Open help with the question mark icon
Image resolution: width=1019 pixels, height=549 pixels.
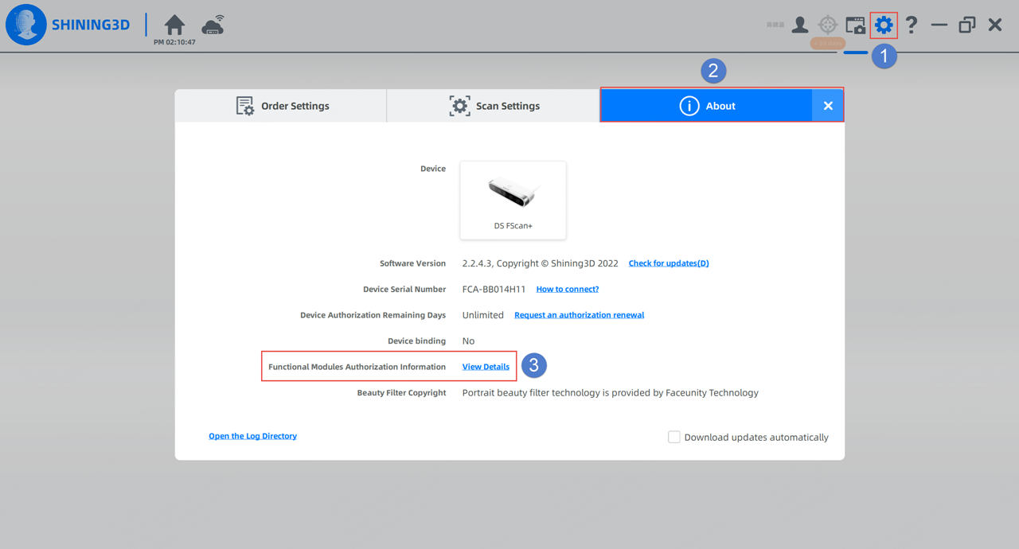pyautogui.click(x=912, y=25)
